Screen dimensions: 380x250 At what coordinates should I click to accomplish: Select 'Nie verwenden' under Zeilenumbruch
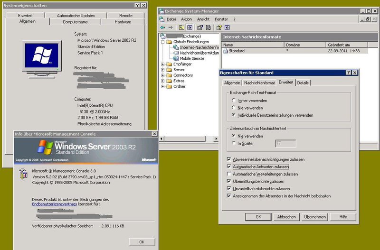point(234,136)
